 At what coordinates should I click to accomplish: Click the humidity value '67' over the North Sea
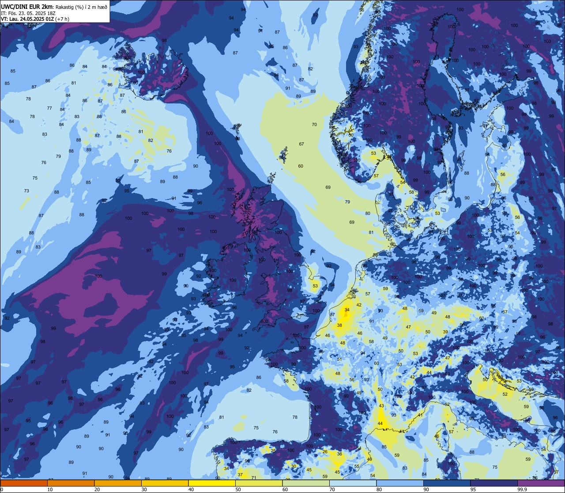pos(301,144)
